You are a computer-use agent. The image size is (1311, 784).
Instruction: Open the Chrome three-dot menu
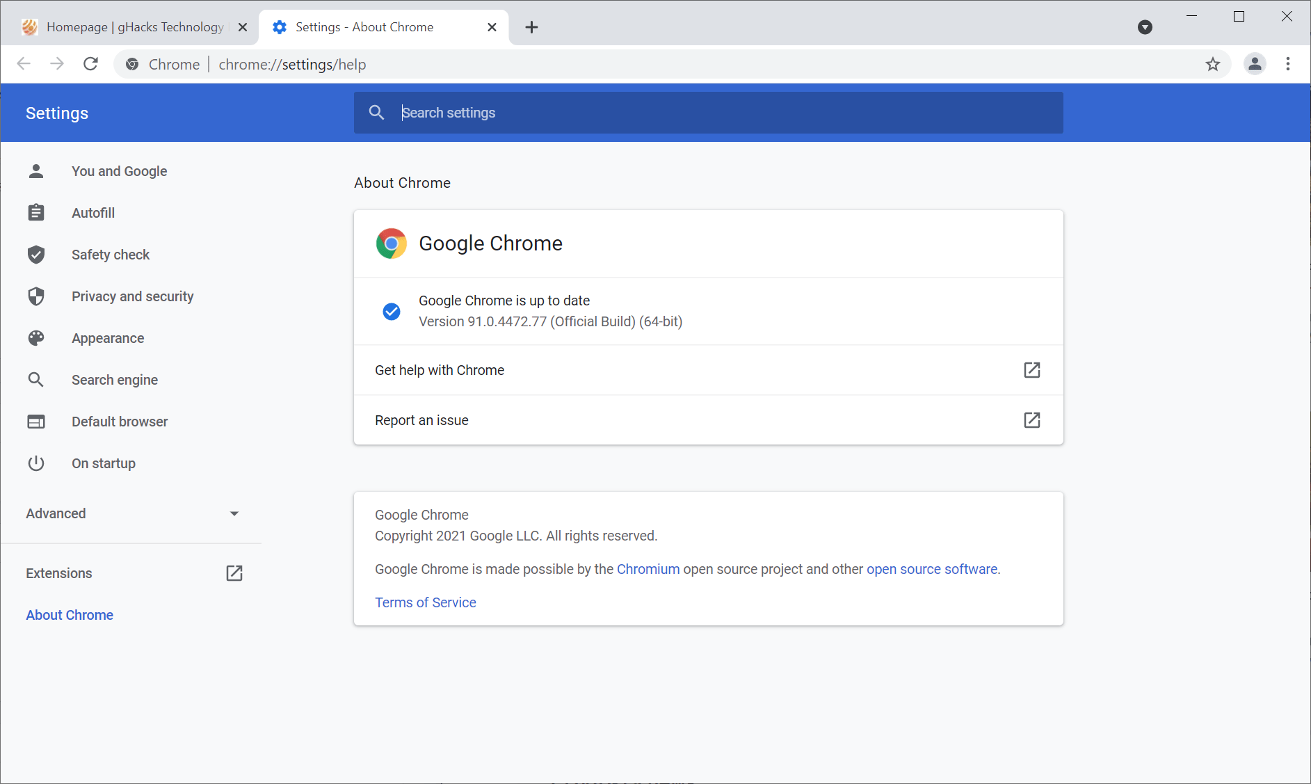[1288, 64]
